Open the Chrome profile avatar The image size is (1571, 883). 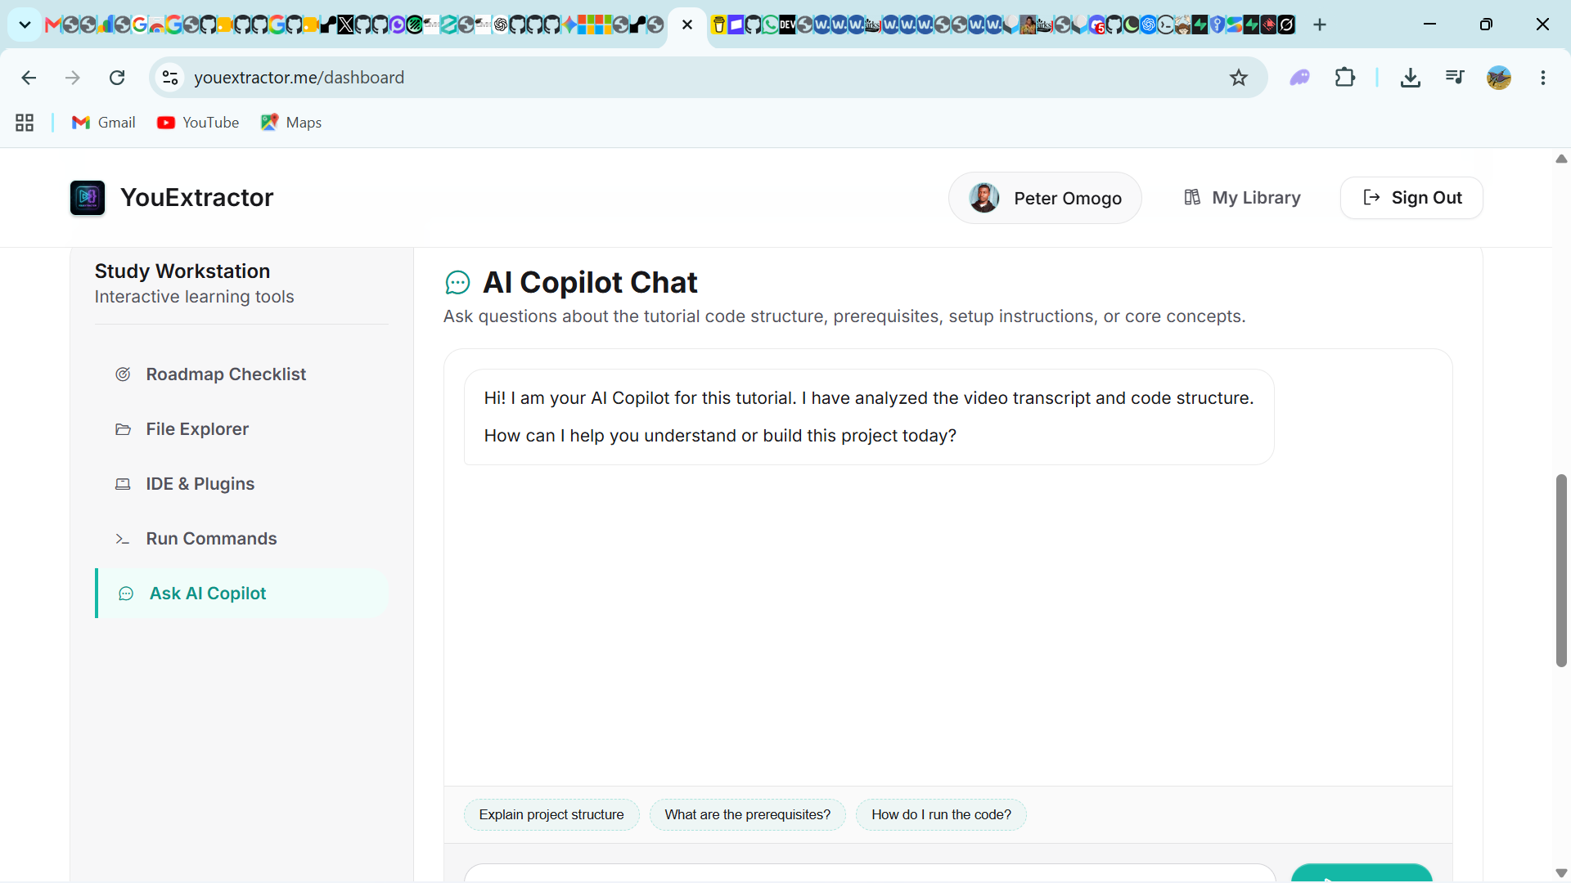[x=1499, y=78]
